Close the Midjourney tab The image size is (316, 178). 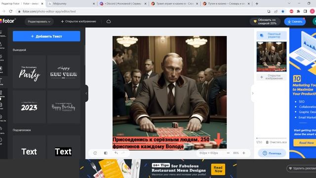point(94,3)
